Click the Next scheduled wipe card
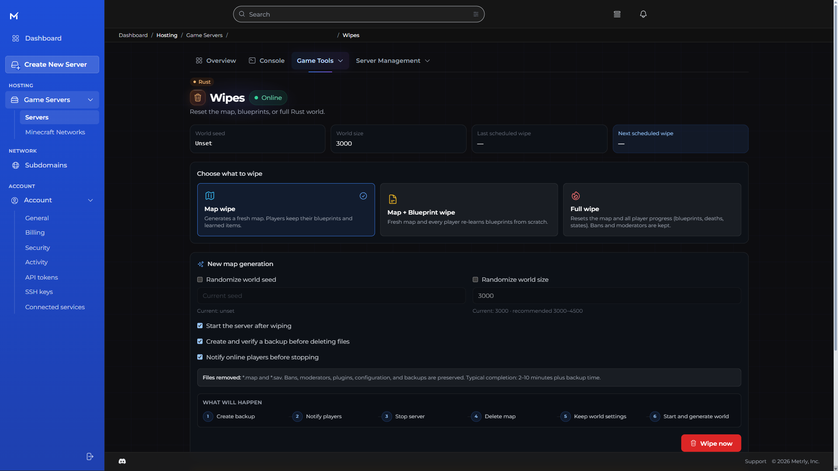The width and height of the screenshot is (838, 471). pos(680,139)
